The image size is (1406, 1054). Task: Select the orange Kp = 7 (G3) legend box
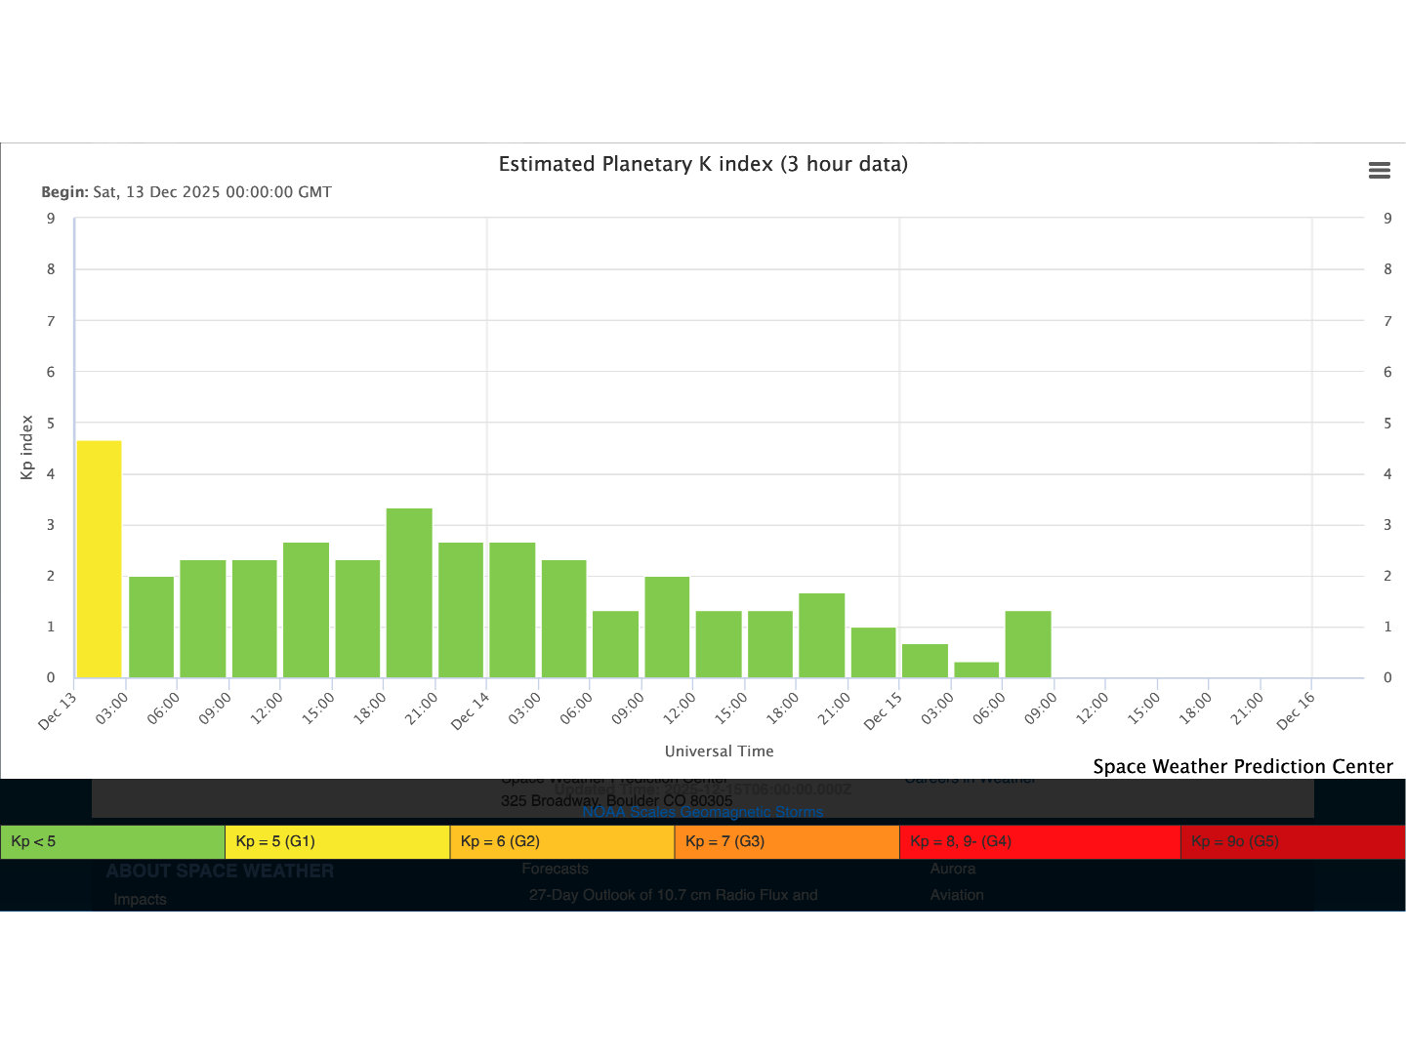tap(786, 841)
